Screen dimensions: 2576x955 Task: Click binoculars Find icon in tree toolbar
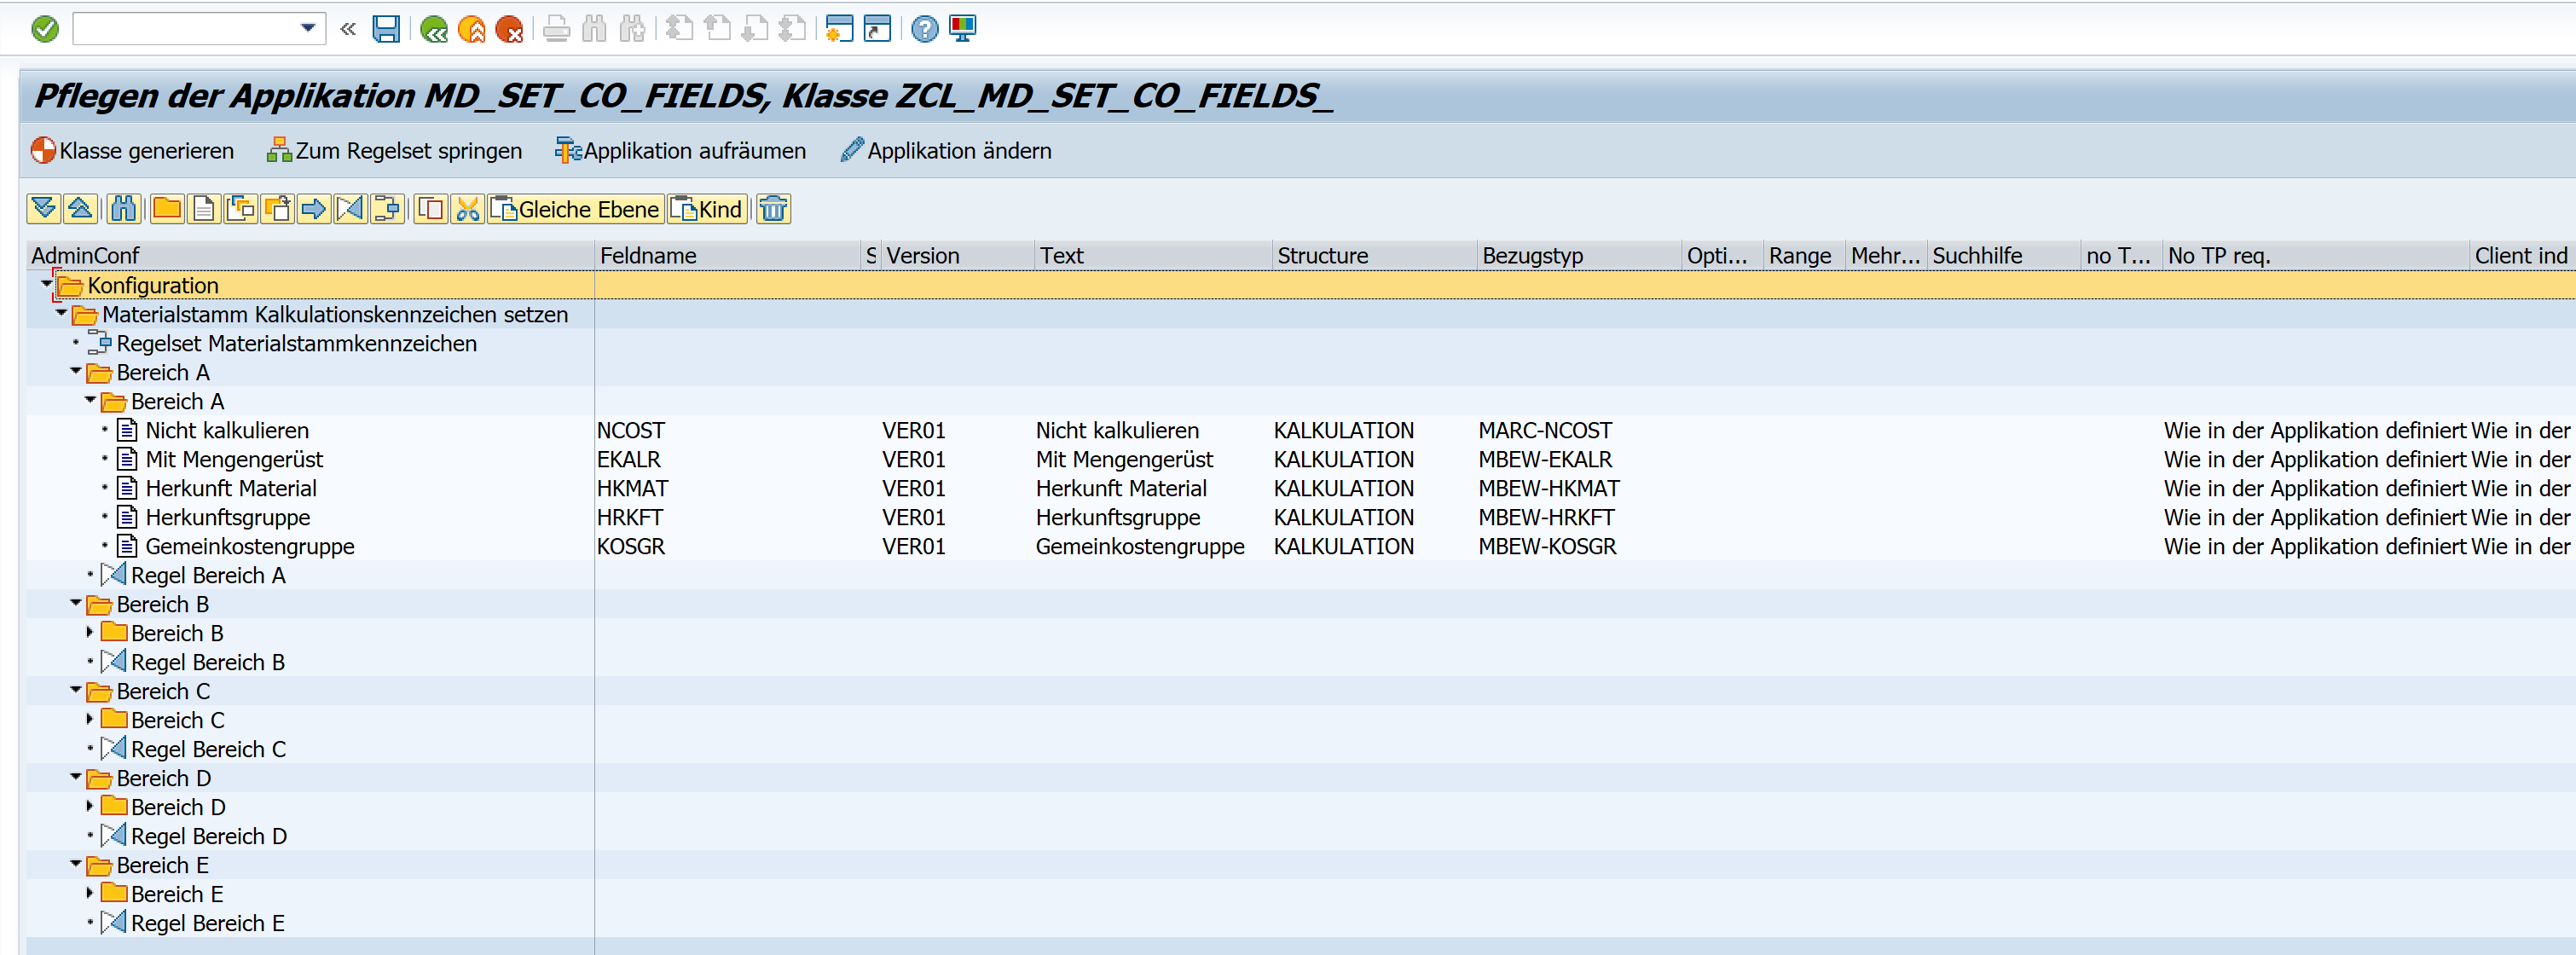coord(123,209)
